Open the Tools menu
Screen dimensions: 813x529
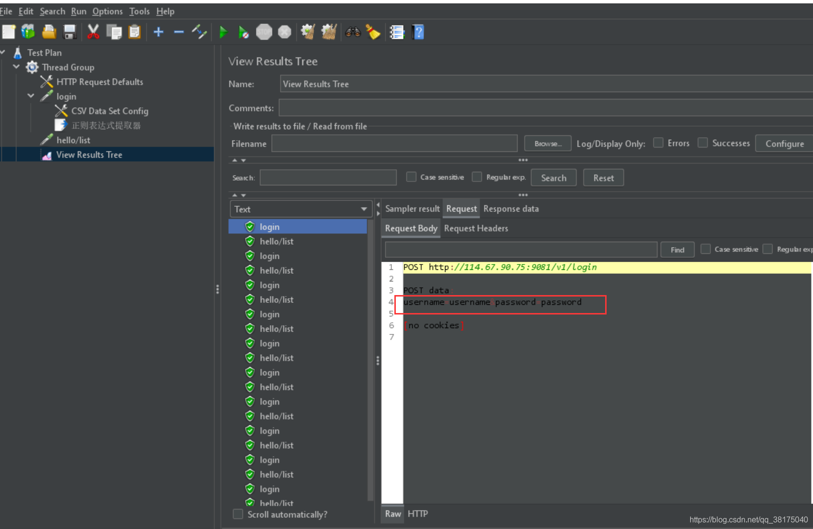click(x=139, y=11)
